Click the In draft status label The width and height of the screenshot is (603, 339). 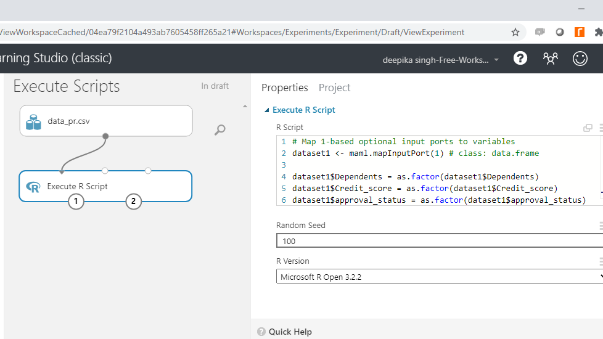pos(215,86)
